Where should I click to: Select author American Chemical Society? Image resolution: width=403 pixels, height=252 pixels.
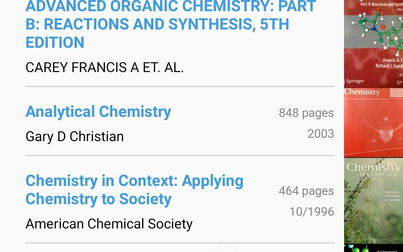tap(109, 224)
